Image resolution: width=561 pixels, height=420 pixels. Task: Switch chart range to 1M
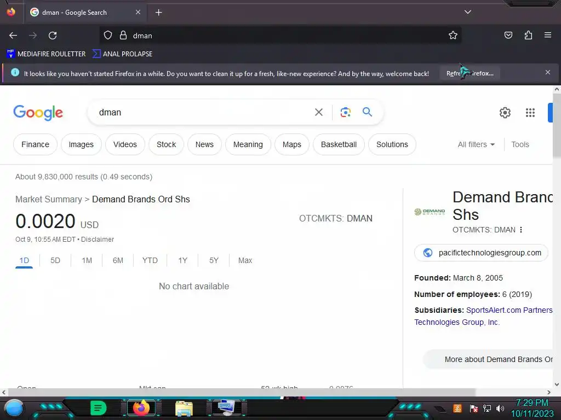click(x=87, y=260)
